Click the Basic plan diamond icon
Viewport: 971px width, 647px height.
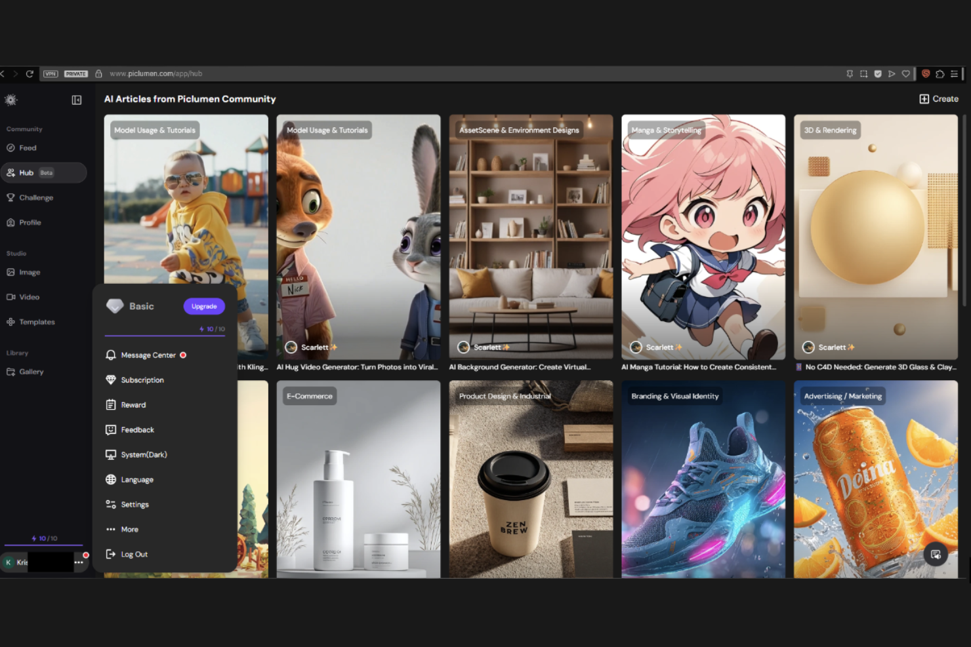point(115,306)
